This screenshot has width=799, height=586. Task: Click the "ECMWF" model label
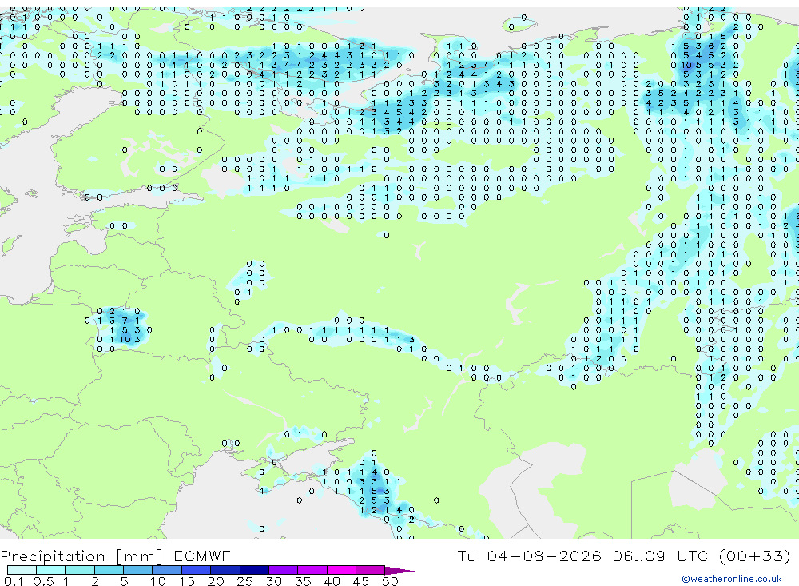click(x=202, y=556)
